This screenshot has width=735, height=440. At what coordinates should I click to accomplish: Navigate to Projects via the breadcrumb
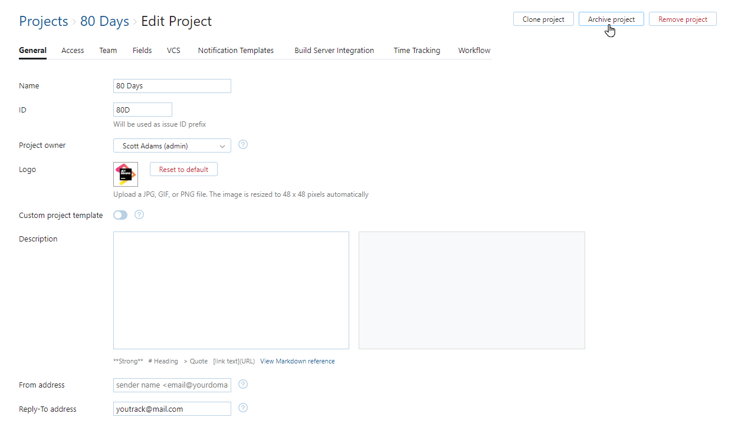click(x=43, y=21)
